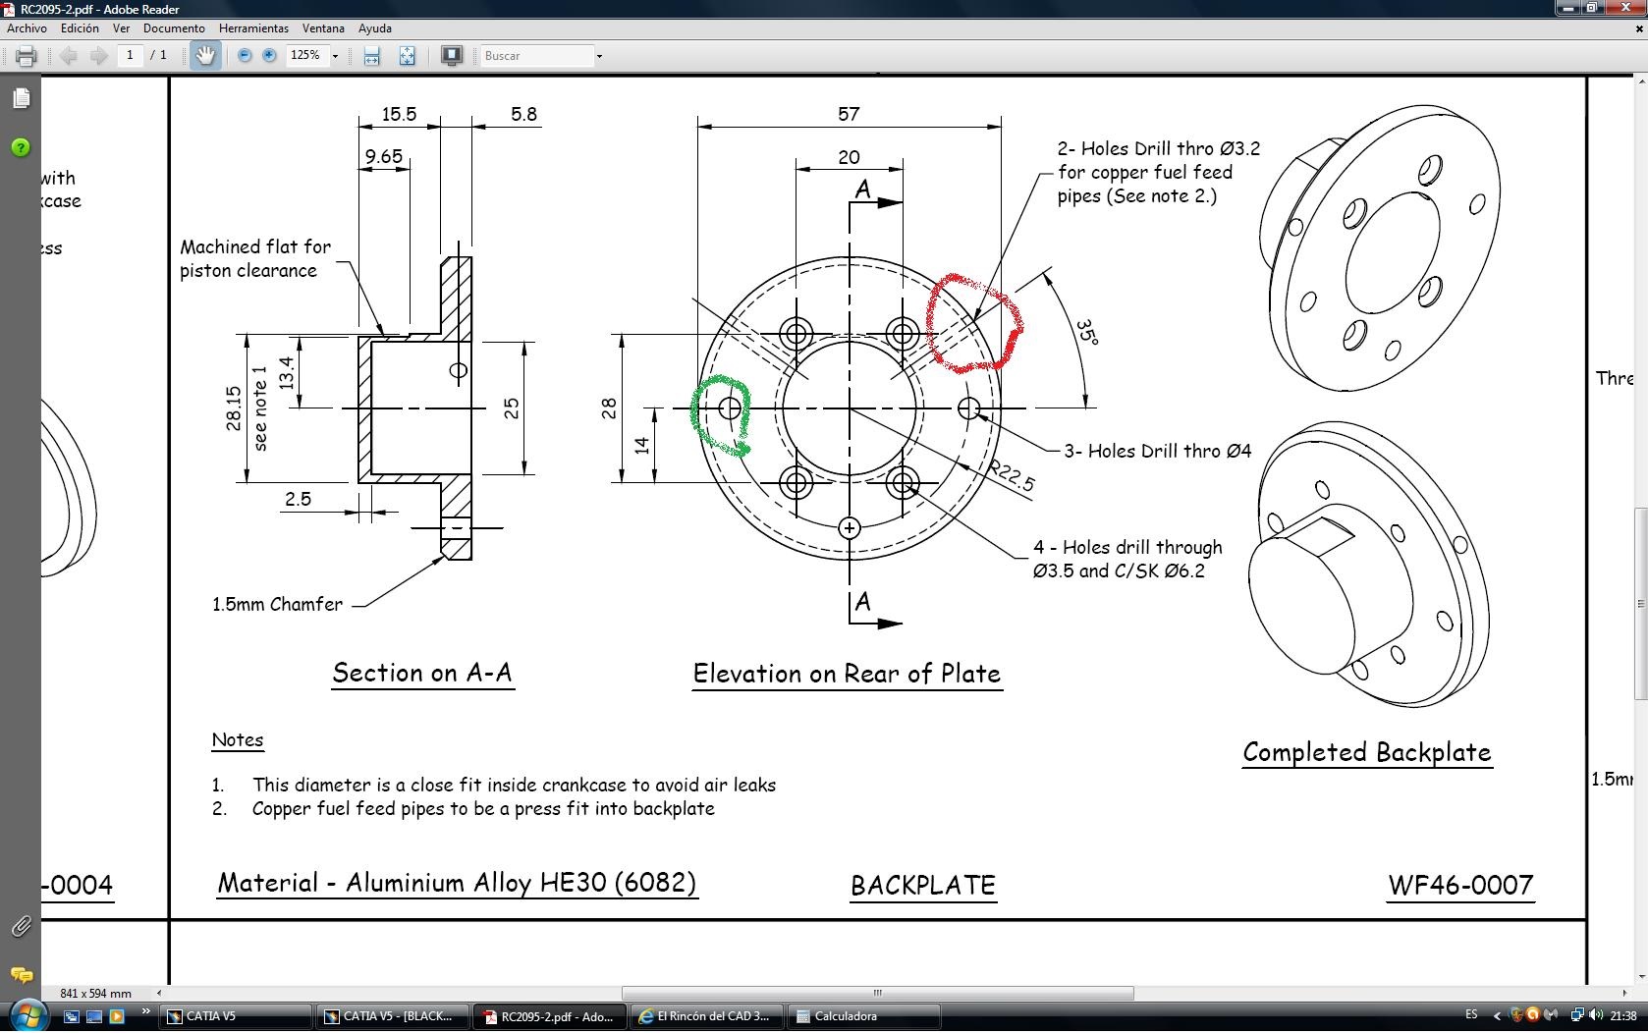Click the fit full page icon
Image resolution: width=1648 pixels, height=1033 pixels.
[407, 56]
